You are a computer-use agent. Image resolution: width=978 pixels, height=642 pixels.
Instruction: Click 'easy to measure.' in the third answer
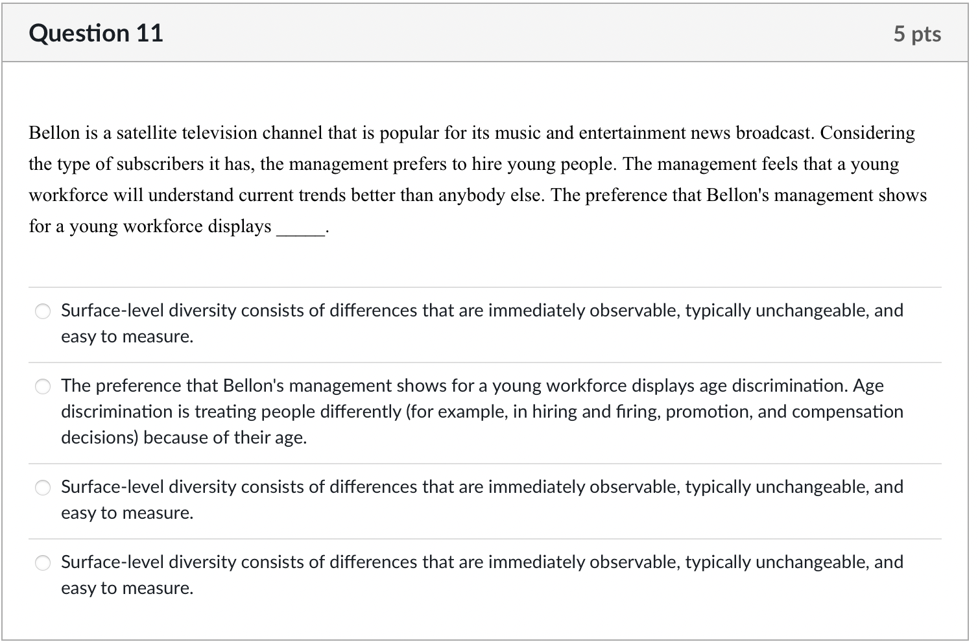pyautogui.click(x=127, y=513)
